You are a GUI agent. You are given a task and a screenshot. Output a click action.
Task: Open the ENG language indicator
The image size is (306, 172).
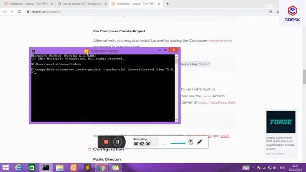coord(283,168)
